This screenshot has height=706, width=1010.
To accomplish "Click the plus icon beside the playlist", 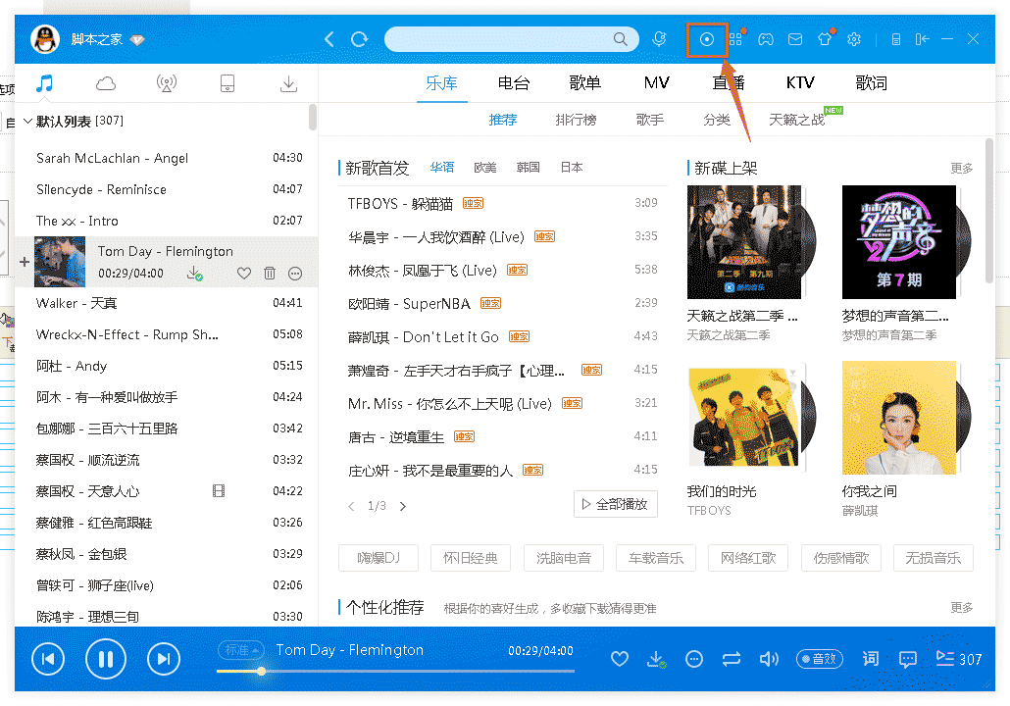I will tap(25, 262).
